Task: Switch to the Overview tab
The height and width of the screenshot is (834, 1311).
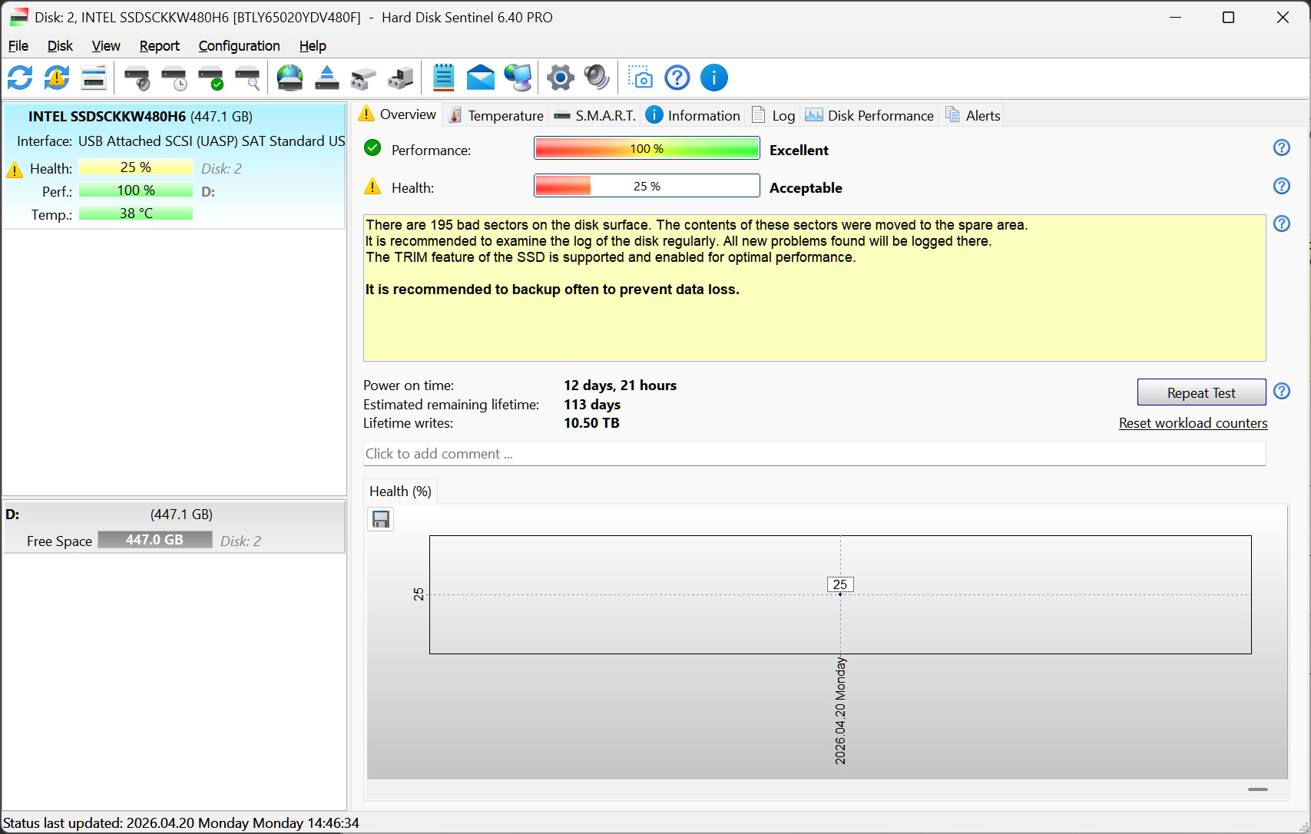Action: (x=398, y=114)
